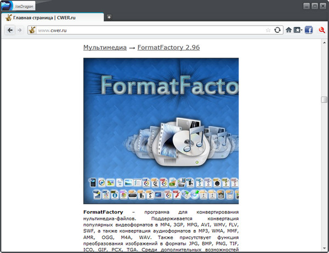The width and height of the screenshot is (329, 253).
Task: Go to the Home page icon
Action: point(289,30)
